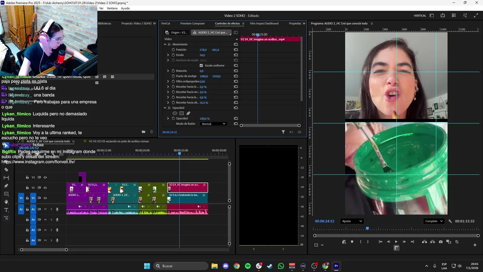Viewport: 483px width, 272px height.
Task: Add a marker in the Program Monitor
Action: (x=352, y=242)
